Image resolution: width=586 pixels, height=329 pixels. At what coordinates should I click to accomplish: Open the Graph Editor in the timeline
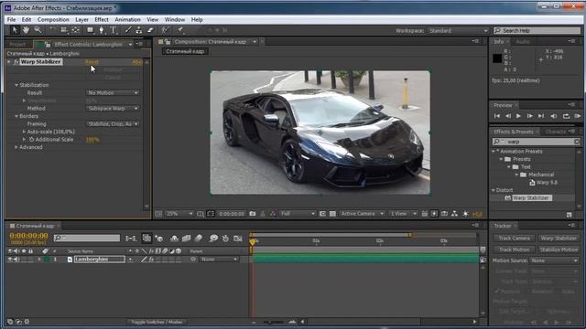click(x=238, y=238)
